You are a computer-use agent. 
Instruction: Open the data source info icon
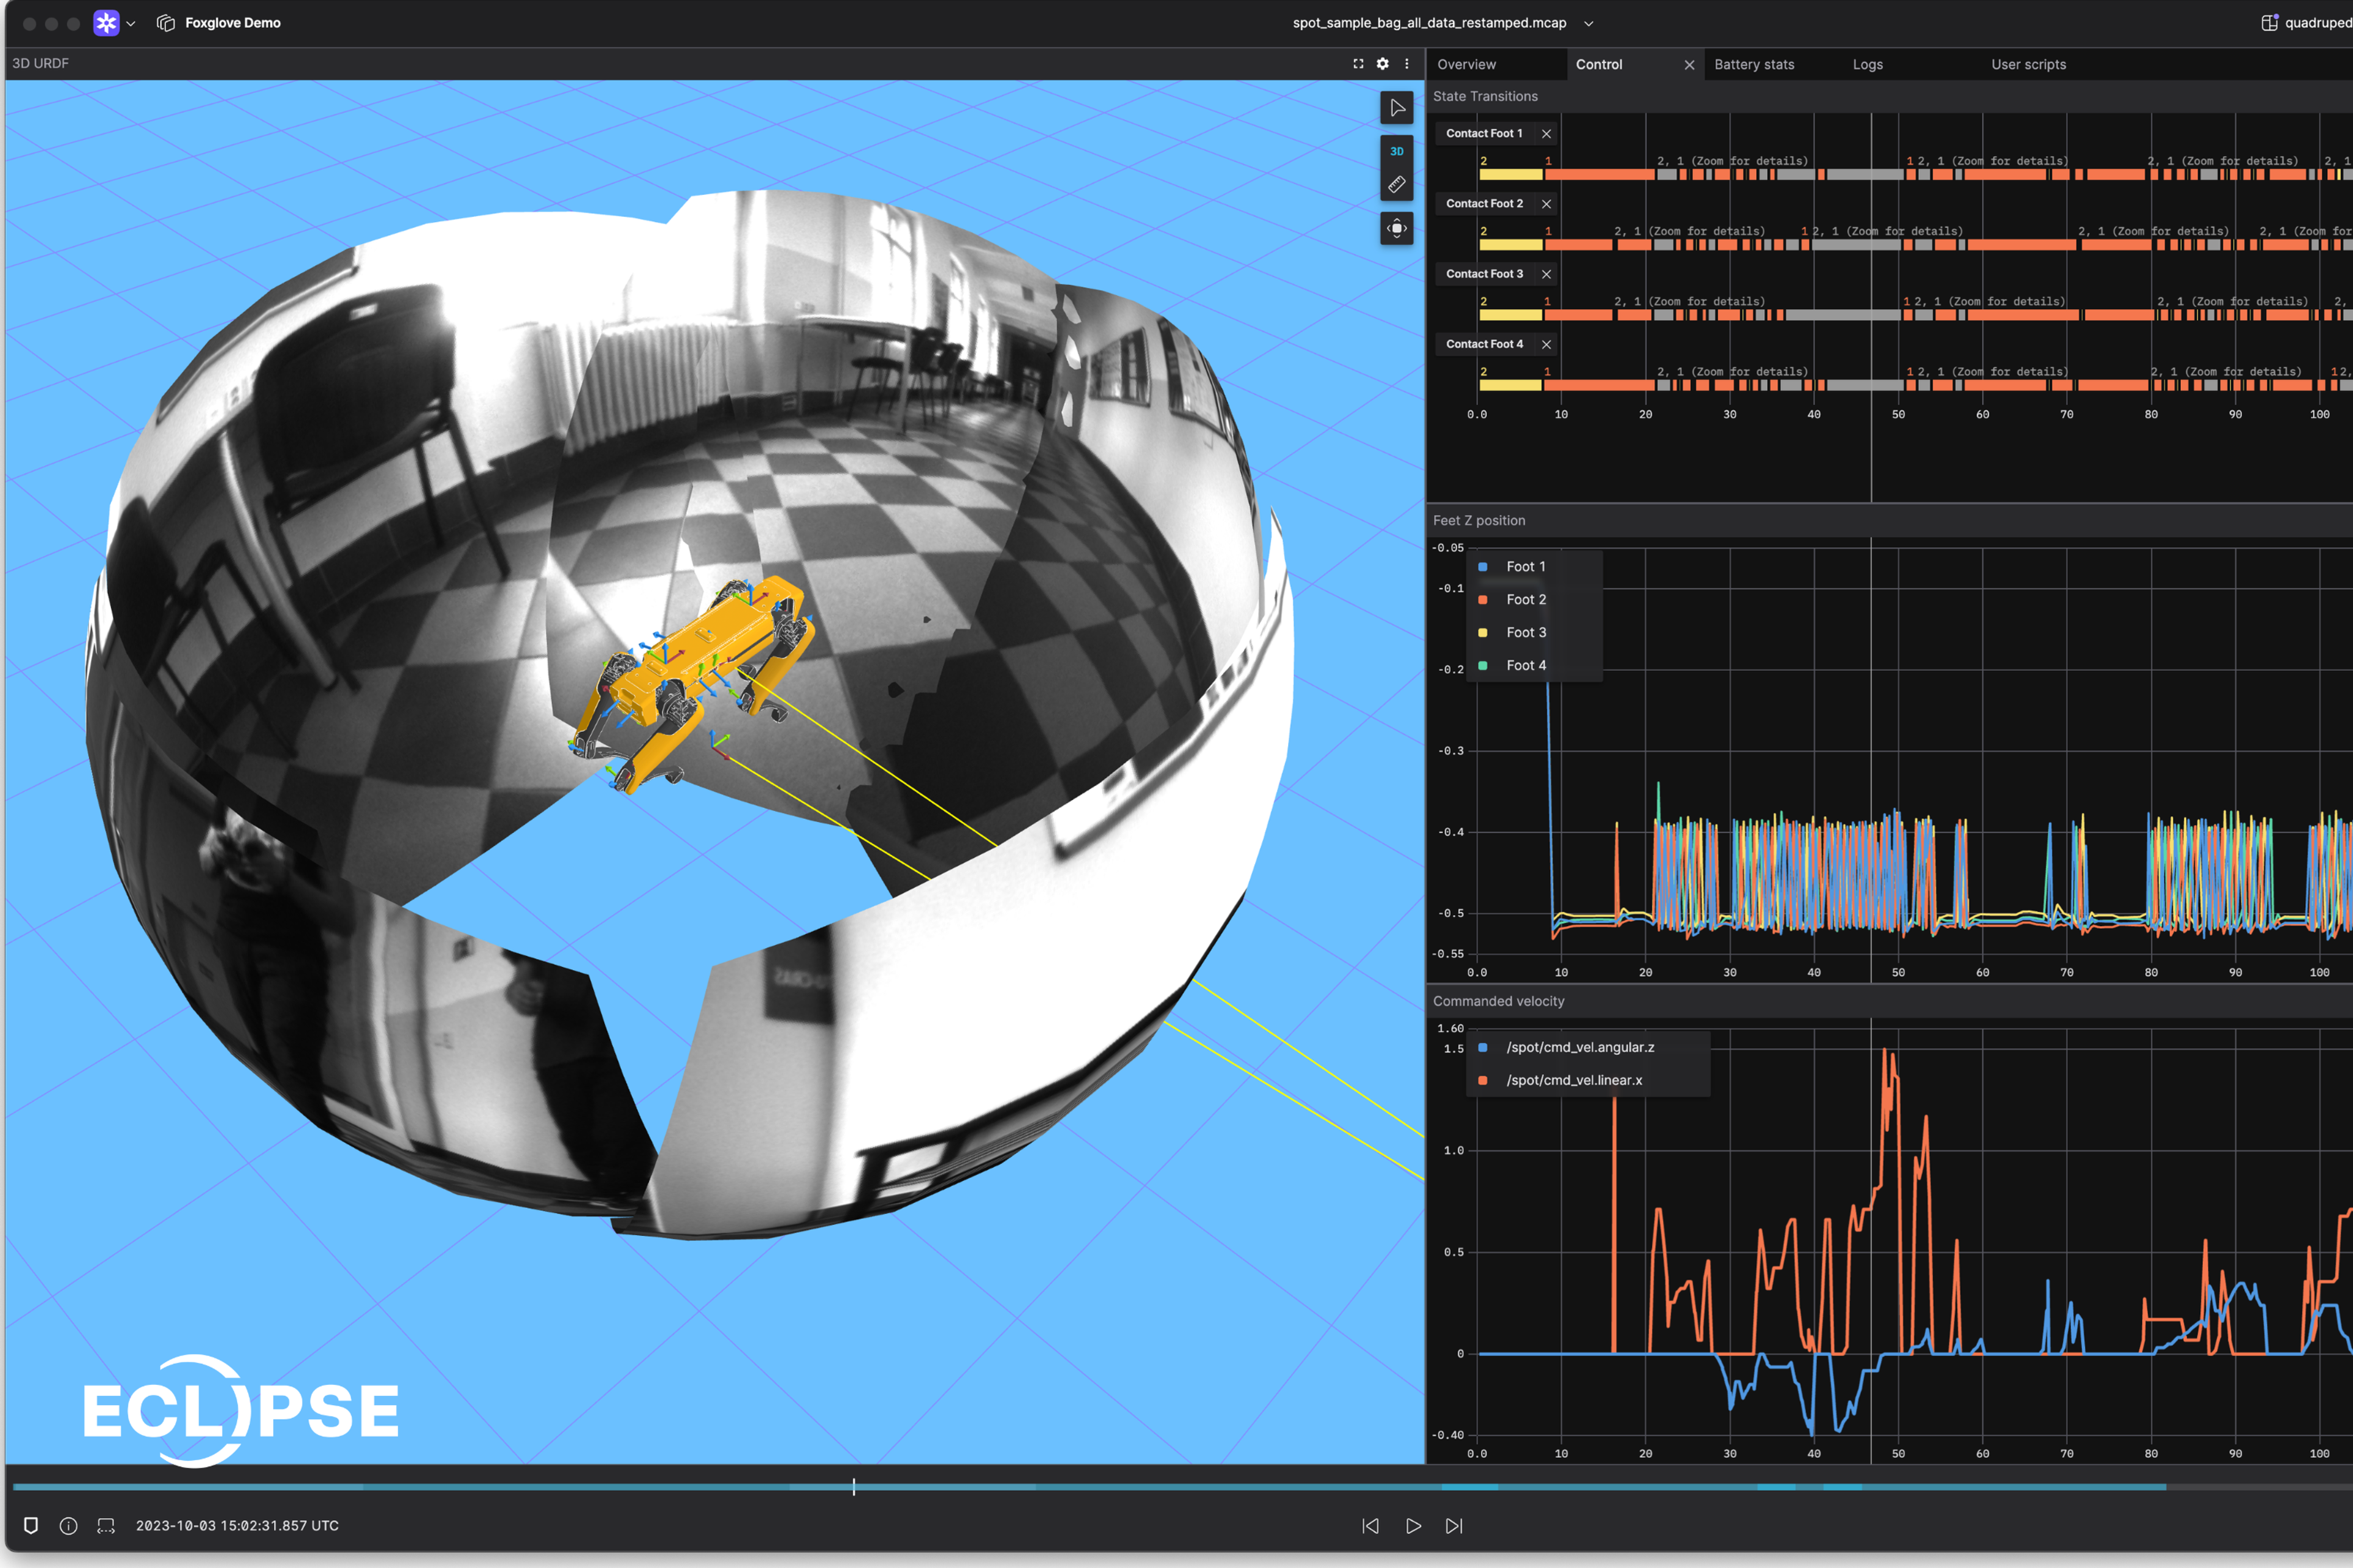point(68,1526)
